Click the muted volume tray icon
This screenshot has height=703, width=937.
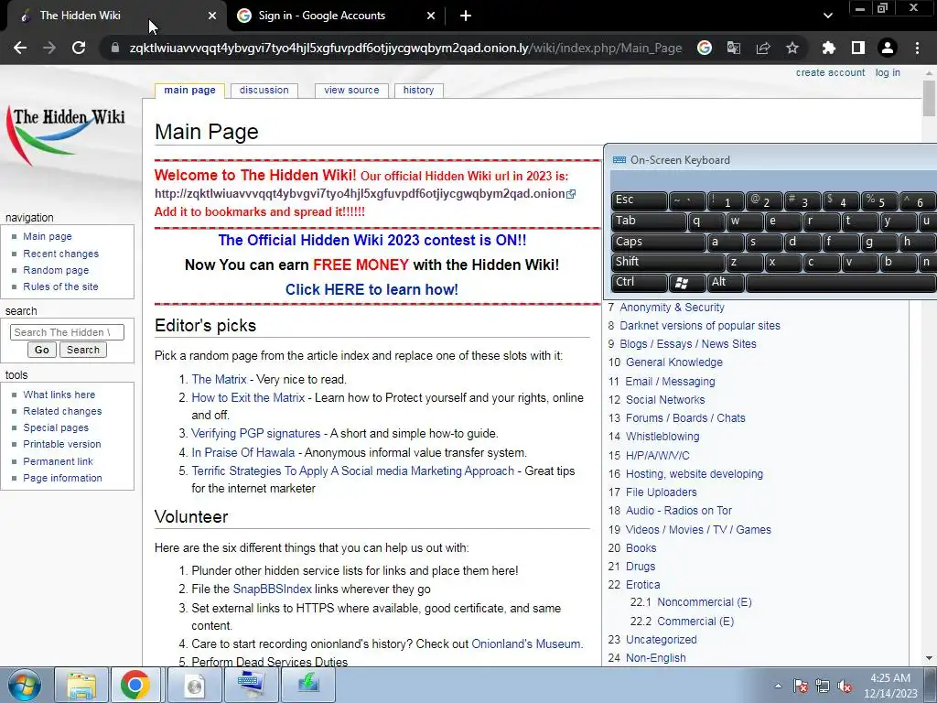(x=845, y=687)
